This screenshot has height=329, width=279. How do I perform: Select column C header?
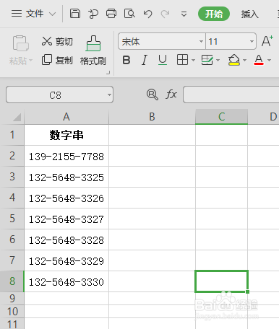(221, 117)
